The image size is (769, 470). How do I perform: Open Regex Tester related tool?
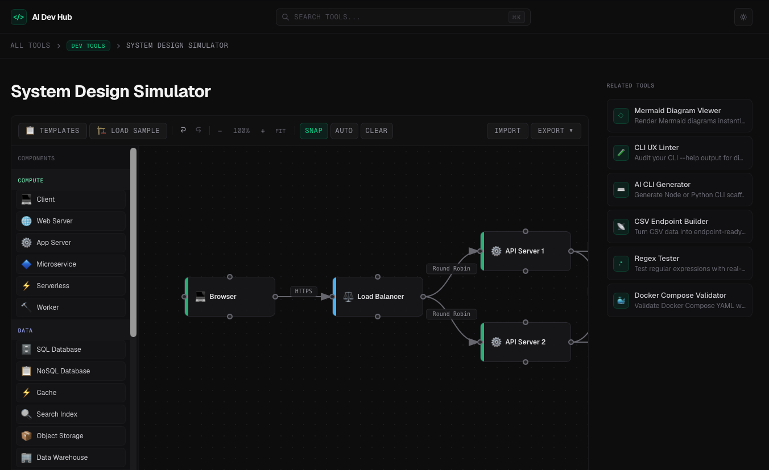pos(680,264)
